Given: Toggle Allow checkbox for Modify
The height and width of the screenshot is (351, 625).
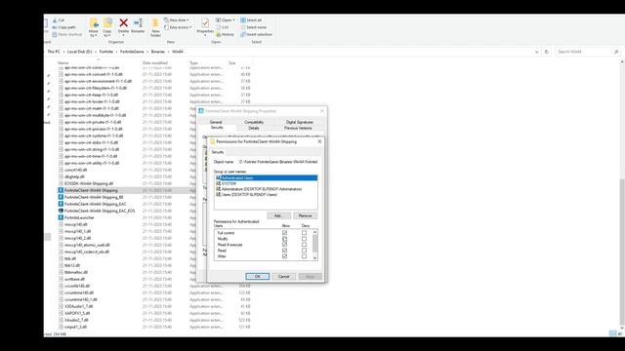Looking at the screenshot, I should pos(284,239).
